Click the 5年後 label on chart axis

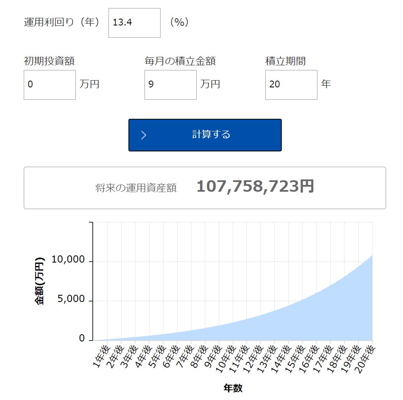[157, 357]
